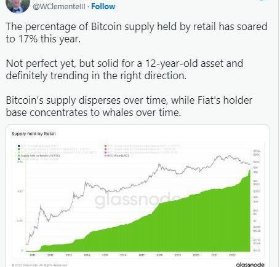
Task: Click the 2014 label on time axis
Action: 87,255
